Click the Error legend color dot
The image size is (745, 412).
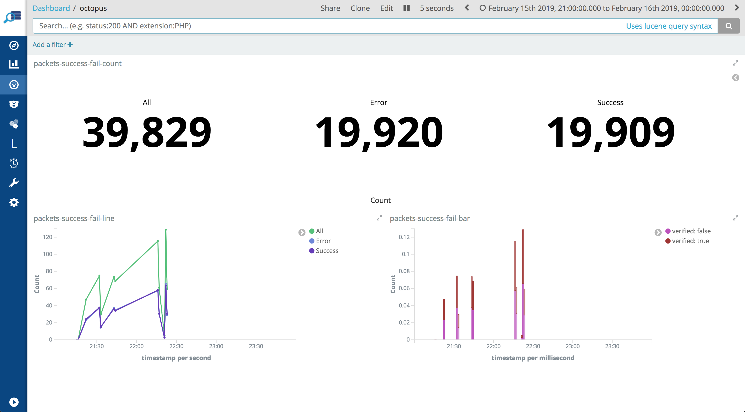pos(311,241)
